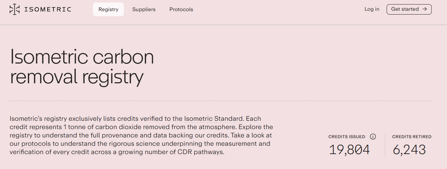447x169 pixels.
Task: Click the arrow icon inside Get started
Action: 424,9
